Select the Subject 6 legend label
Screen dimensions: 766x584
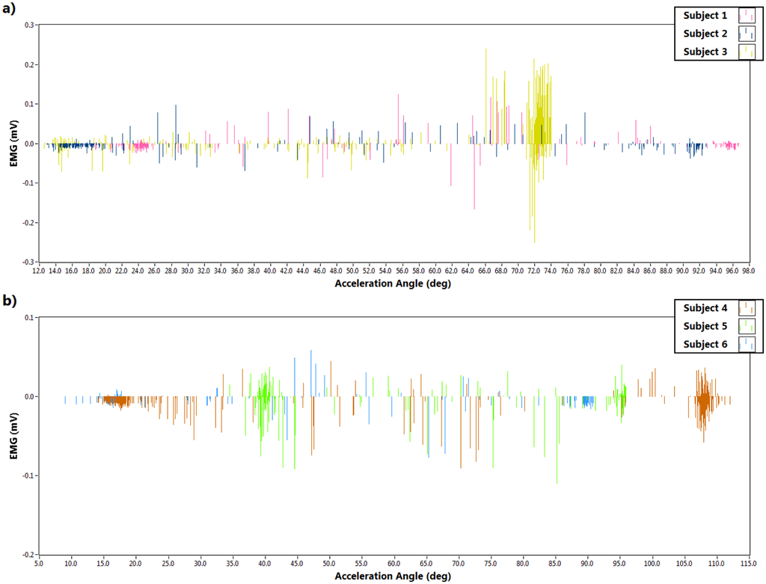point(705,344)
